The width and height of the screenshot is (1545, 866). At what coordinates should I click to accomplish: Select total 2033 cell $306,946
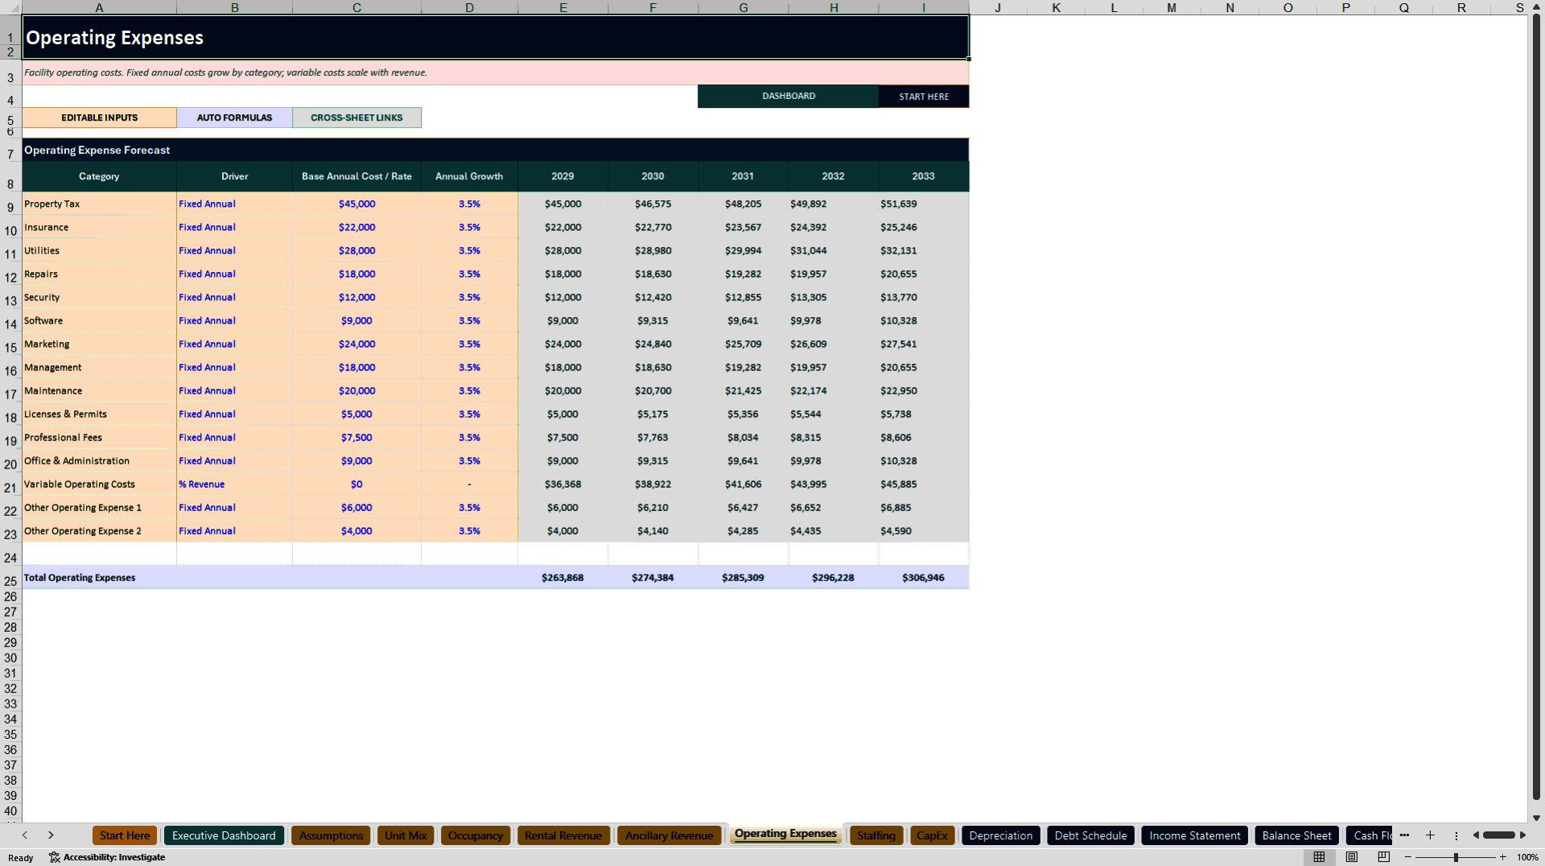point(923,577)
